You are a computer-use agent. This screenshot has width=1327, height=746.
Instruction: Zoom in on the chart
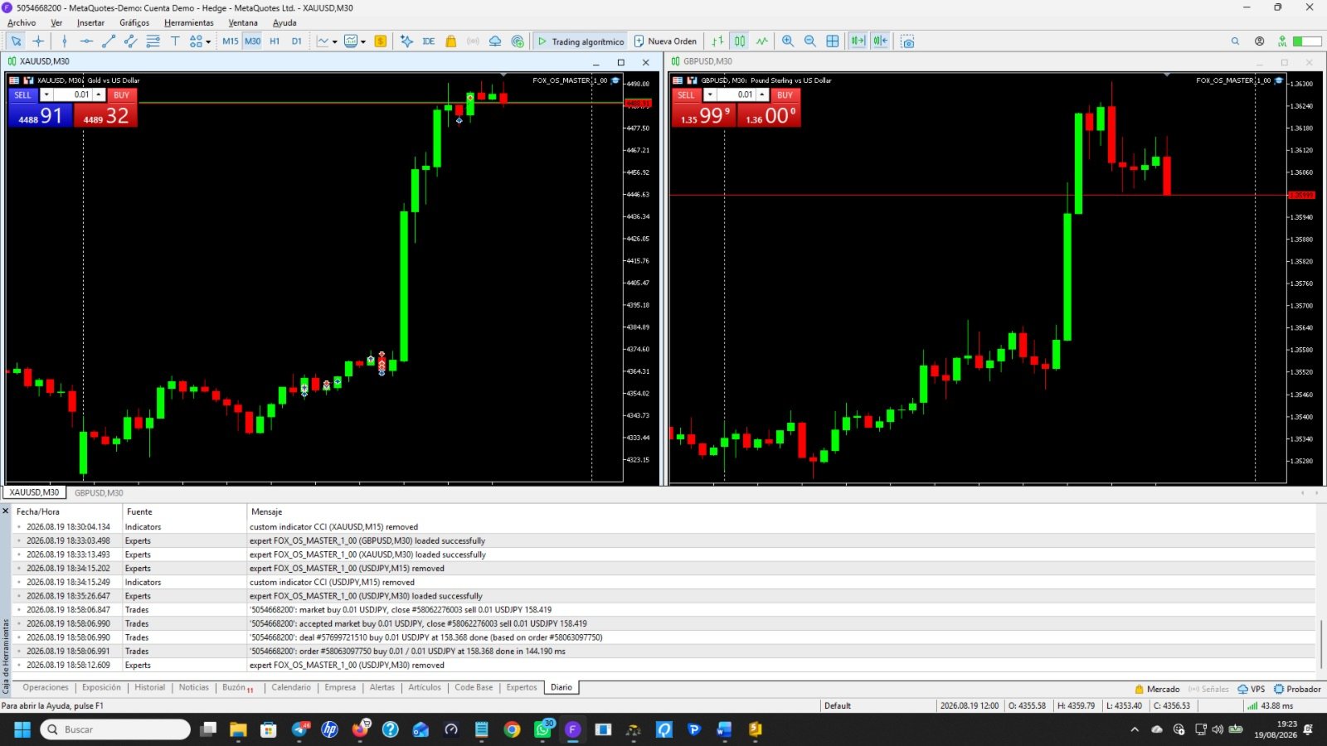(x=788, y=41)
